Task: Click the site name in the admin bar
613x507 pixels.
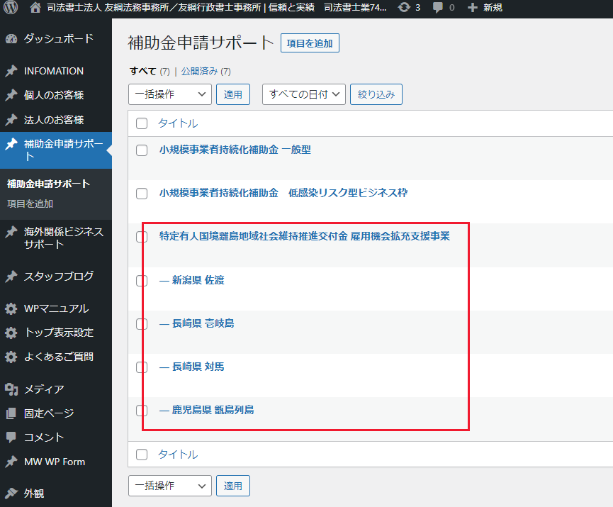Action: tap(217, 7)
